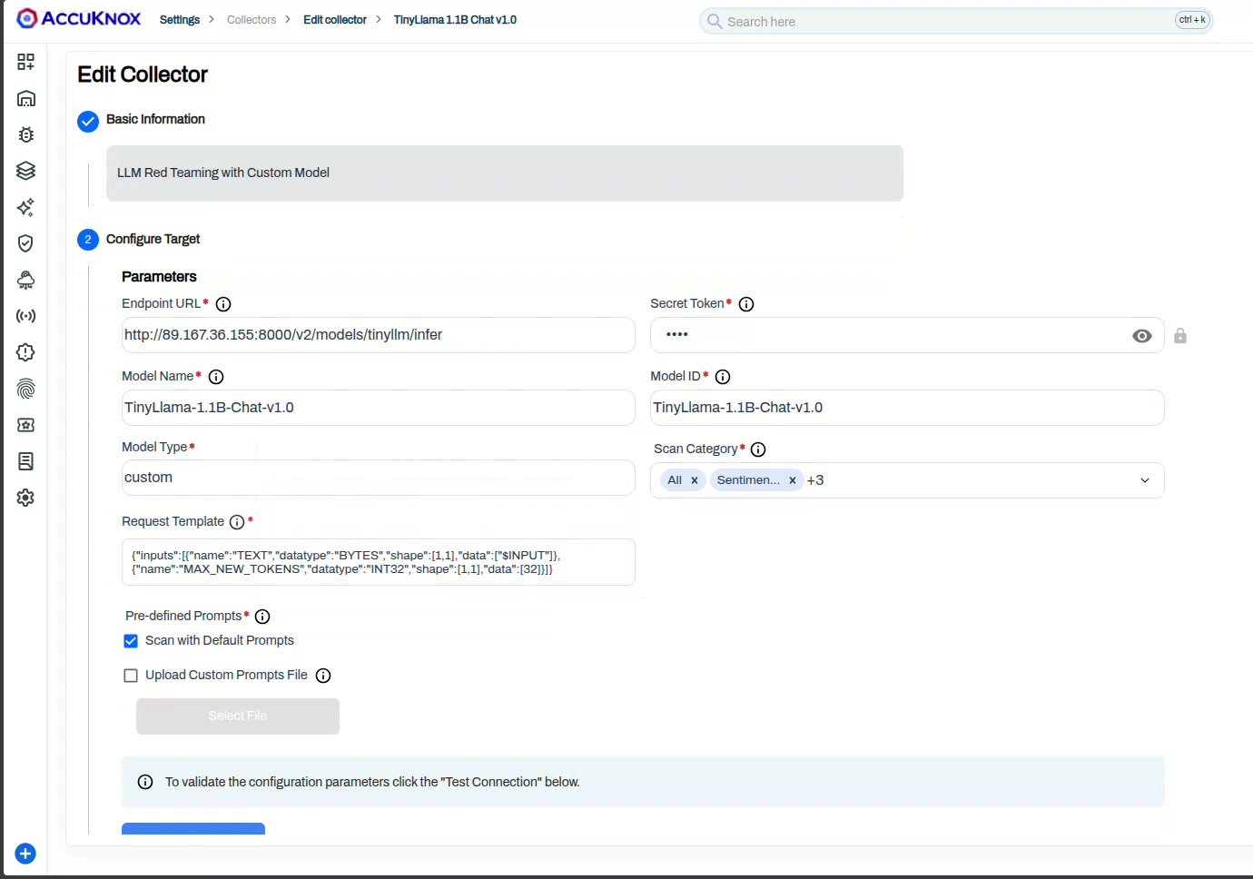Viewport: 1253px width, 879px height.
Task: Show info for Secret Token
Action: pos(746,304)
